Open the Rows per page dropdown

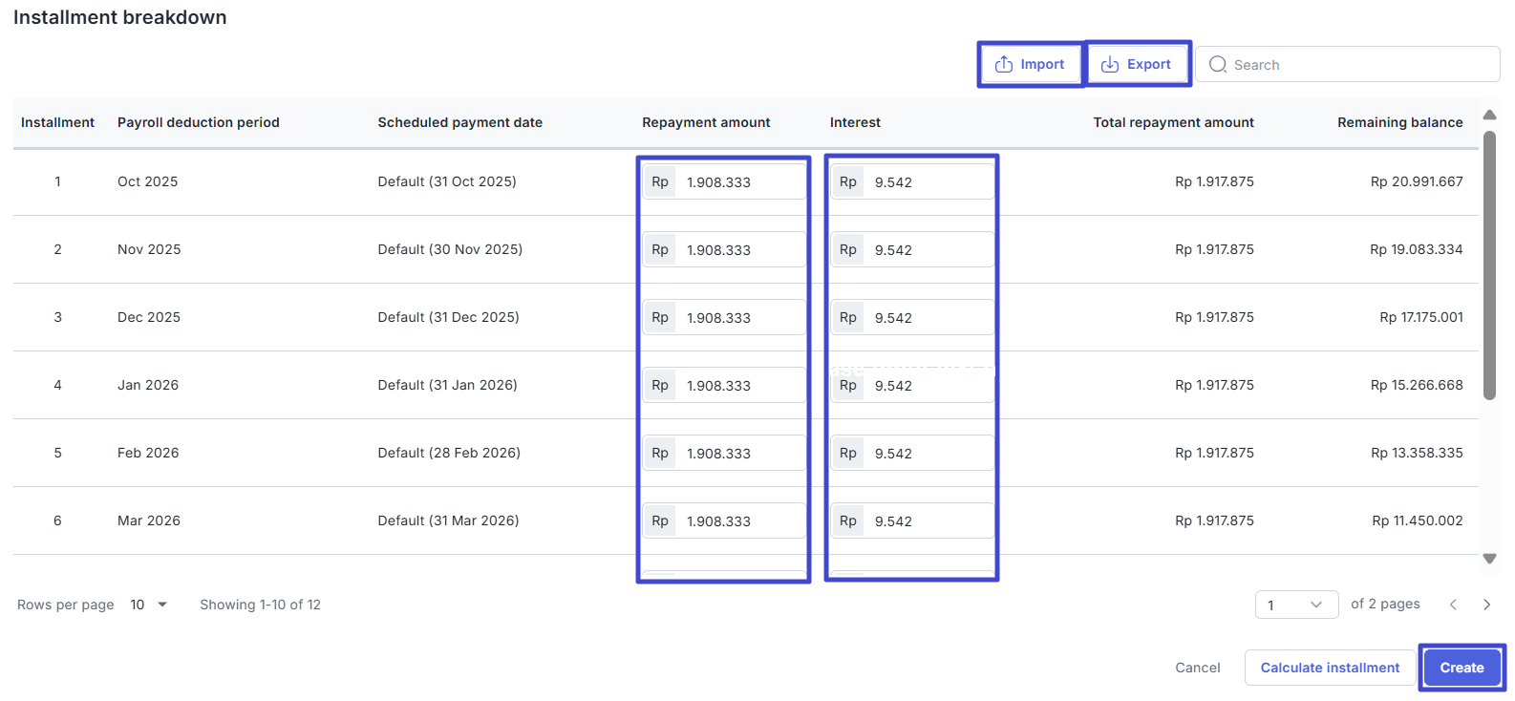[149, 605]
